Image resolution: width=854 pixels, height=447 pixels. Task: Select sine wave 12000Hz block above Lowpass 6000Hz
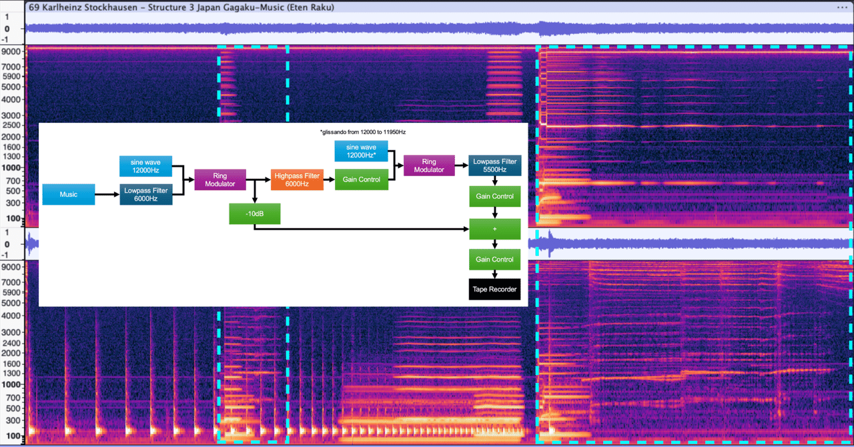(146, 166)
